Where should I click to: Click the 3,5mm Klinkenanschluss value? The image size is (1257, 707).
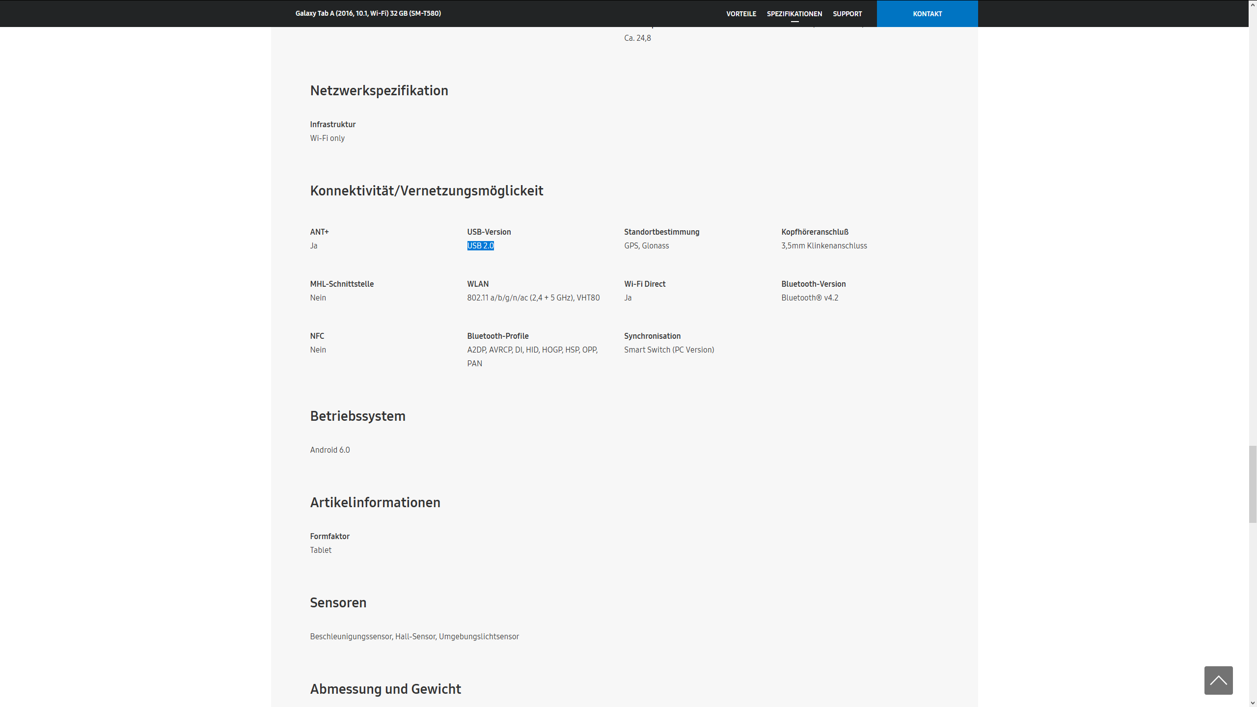tap(823, 245)
